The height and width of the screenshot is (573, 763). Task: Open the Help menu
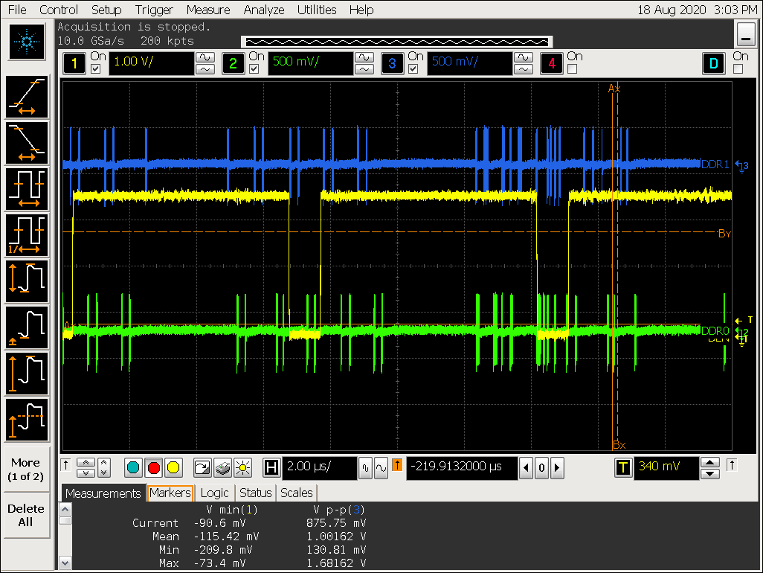coord(361,10)
